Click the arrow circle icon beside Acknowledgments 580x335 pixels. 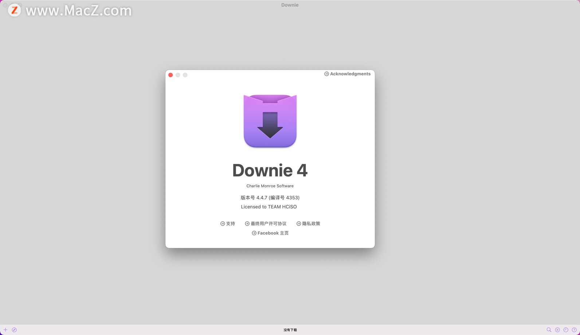326,74
